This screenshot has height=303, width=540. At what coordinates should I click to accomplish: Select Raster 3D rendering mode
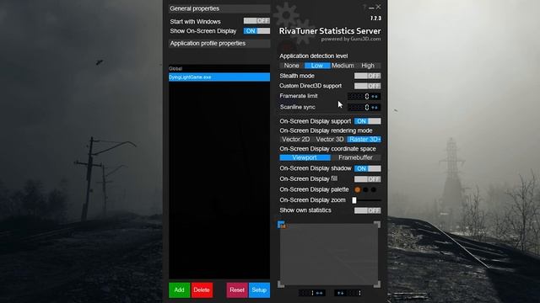pos(364,140)
